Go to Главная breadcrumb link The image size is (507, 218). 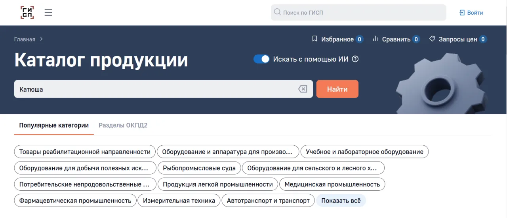click(x=25, y=39)
